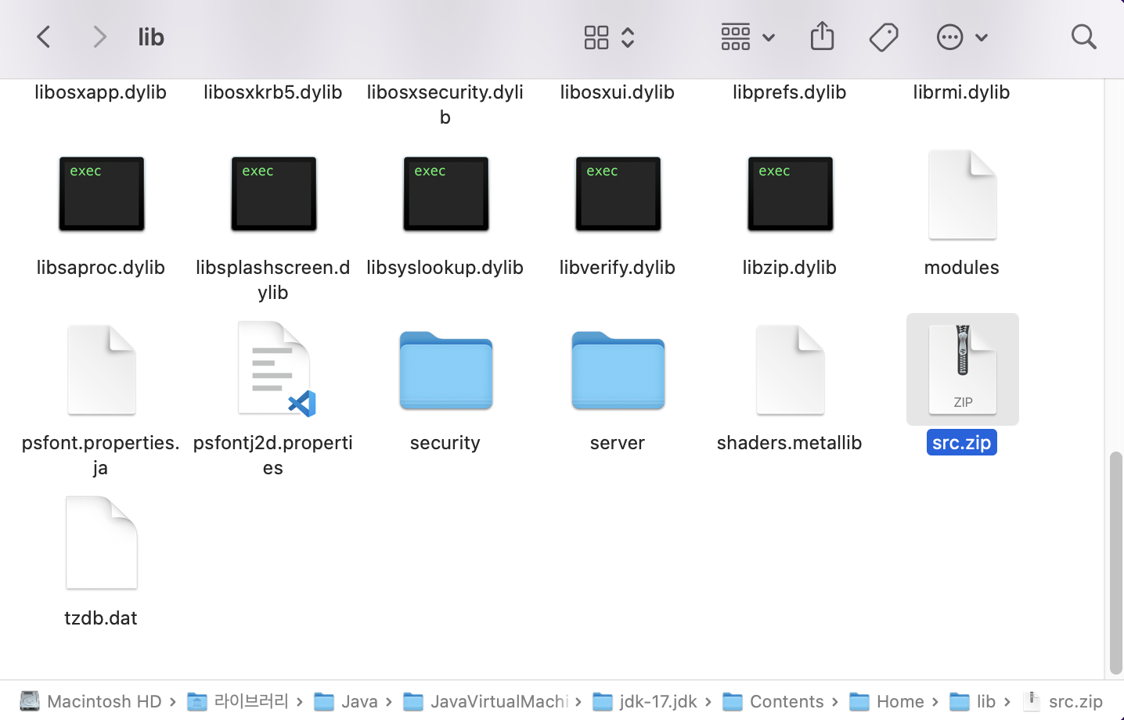Select the libverify.dylib exec icon
The height and width of the screenshot is (720, 1124).
click(618, 193)
